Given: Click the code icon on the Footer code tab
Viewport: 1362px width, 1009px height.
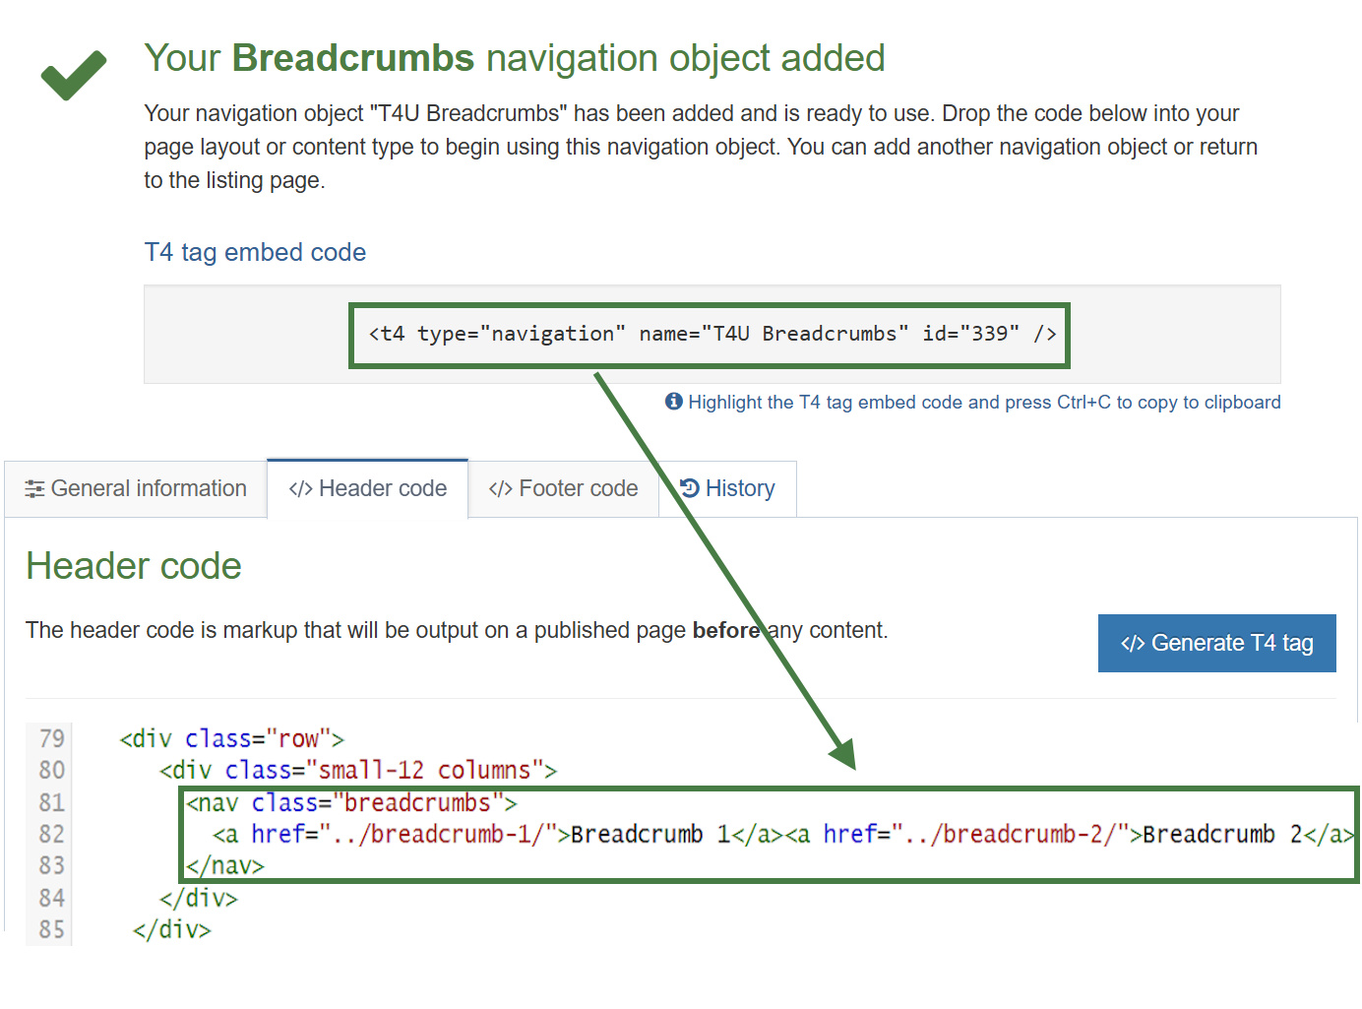Looking at the screenshot, I should pos(501,488).
